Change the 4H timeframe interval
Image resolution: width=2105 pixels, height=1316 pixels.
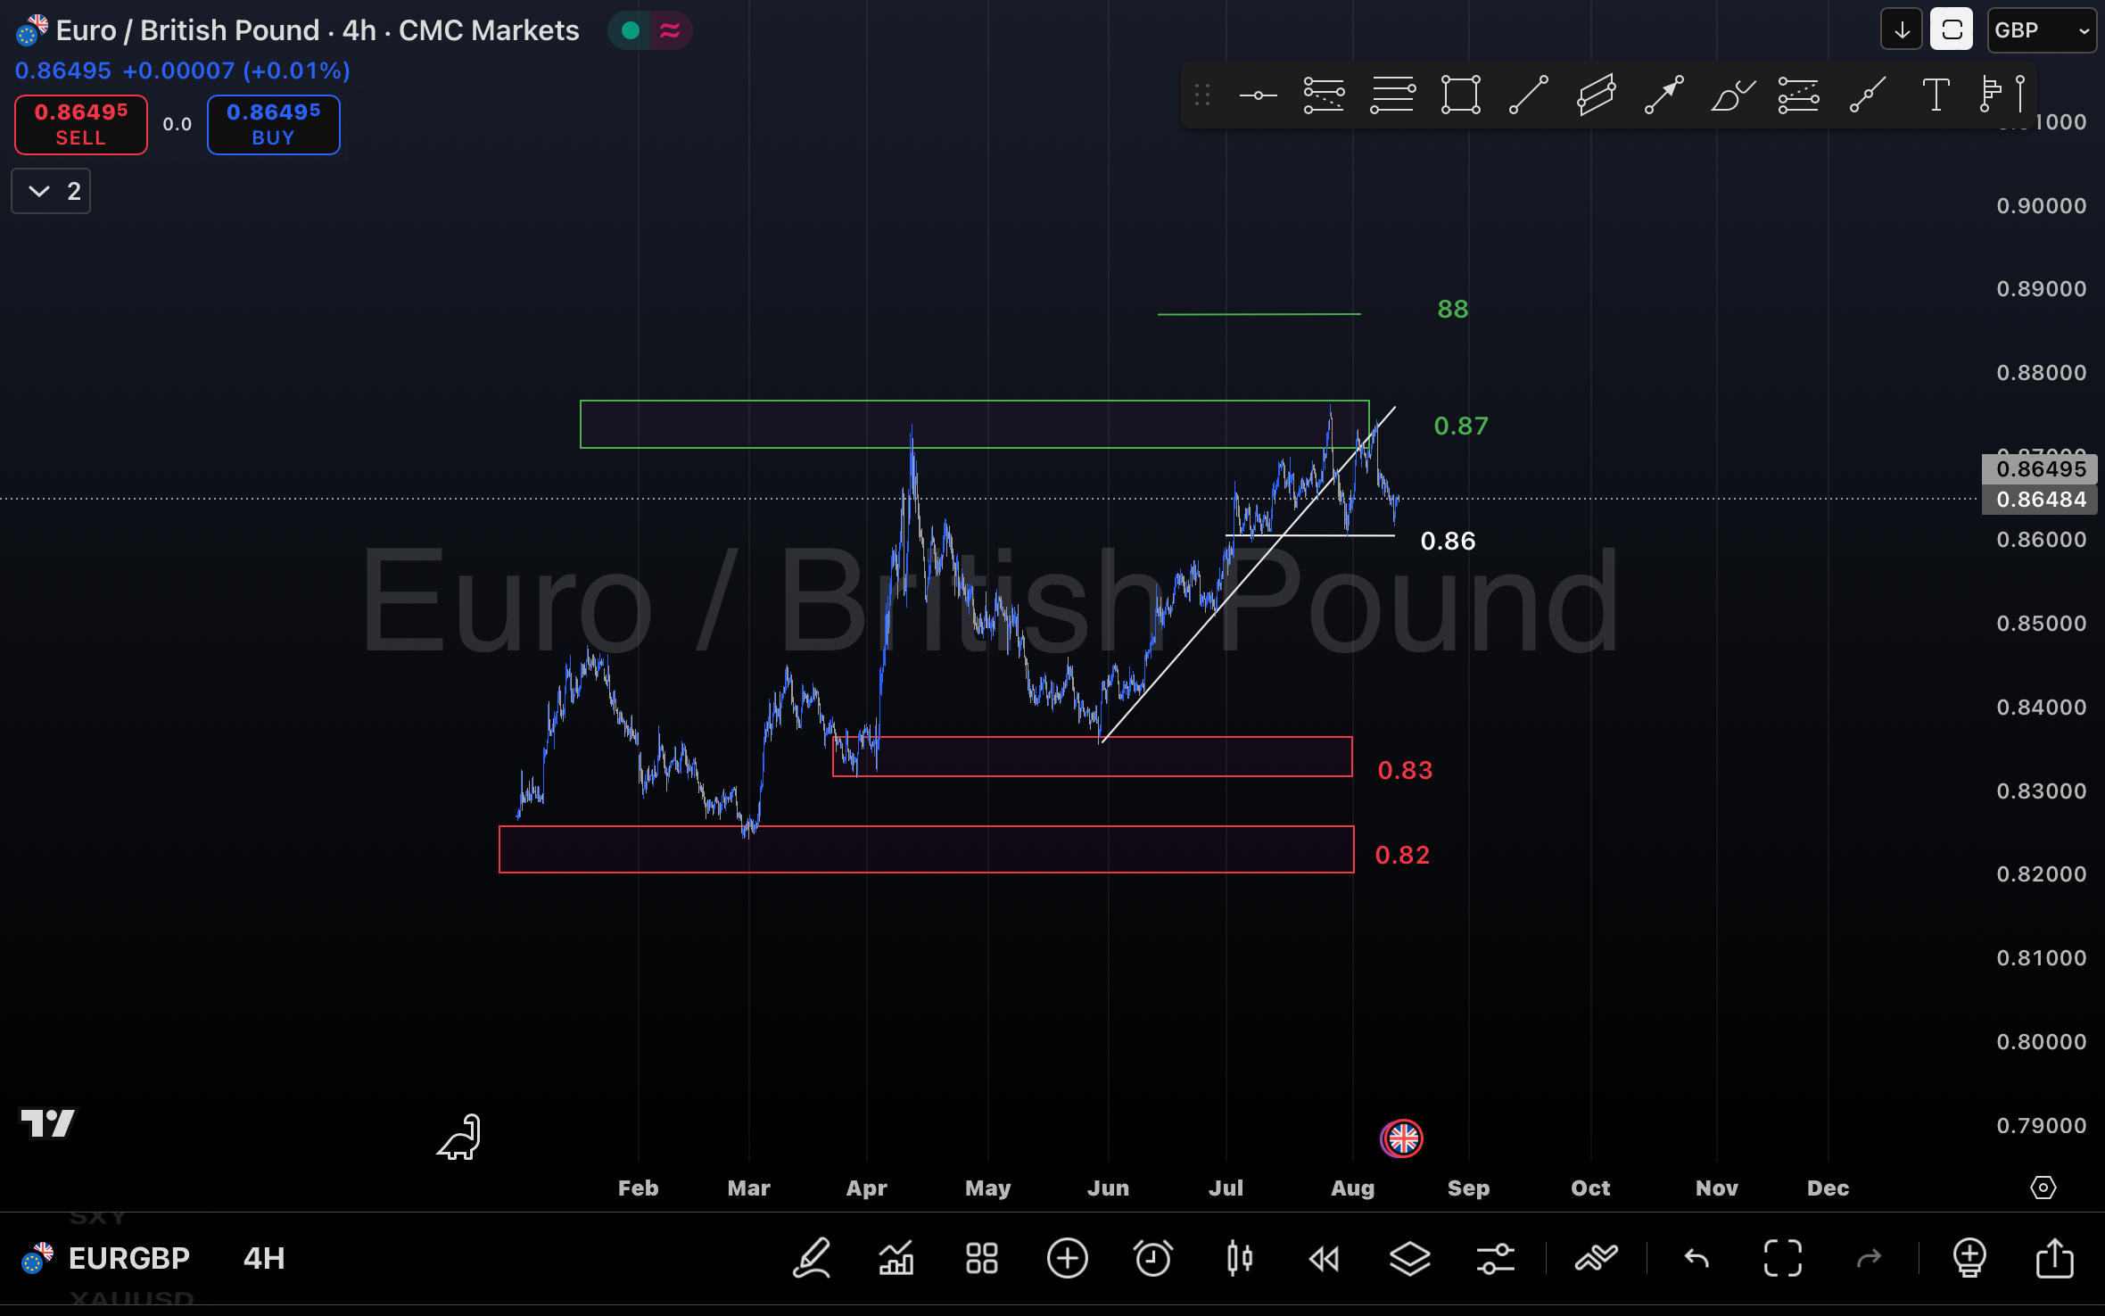264,1259
